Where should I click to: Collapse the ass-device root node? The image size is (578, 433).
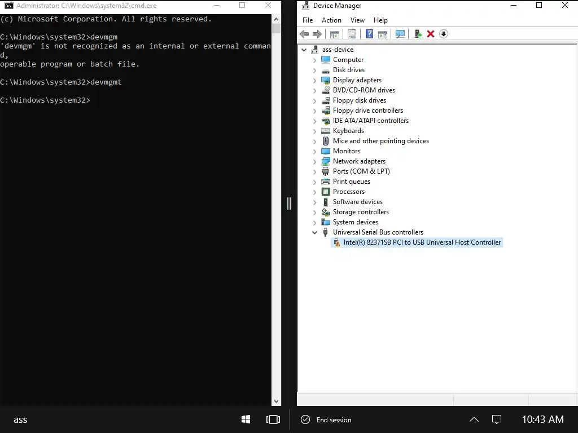(304, 50)
